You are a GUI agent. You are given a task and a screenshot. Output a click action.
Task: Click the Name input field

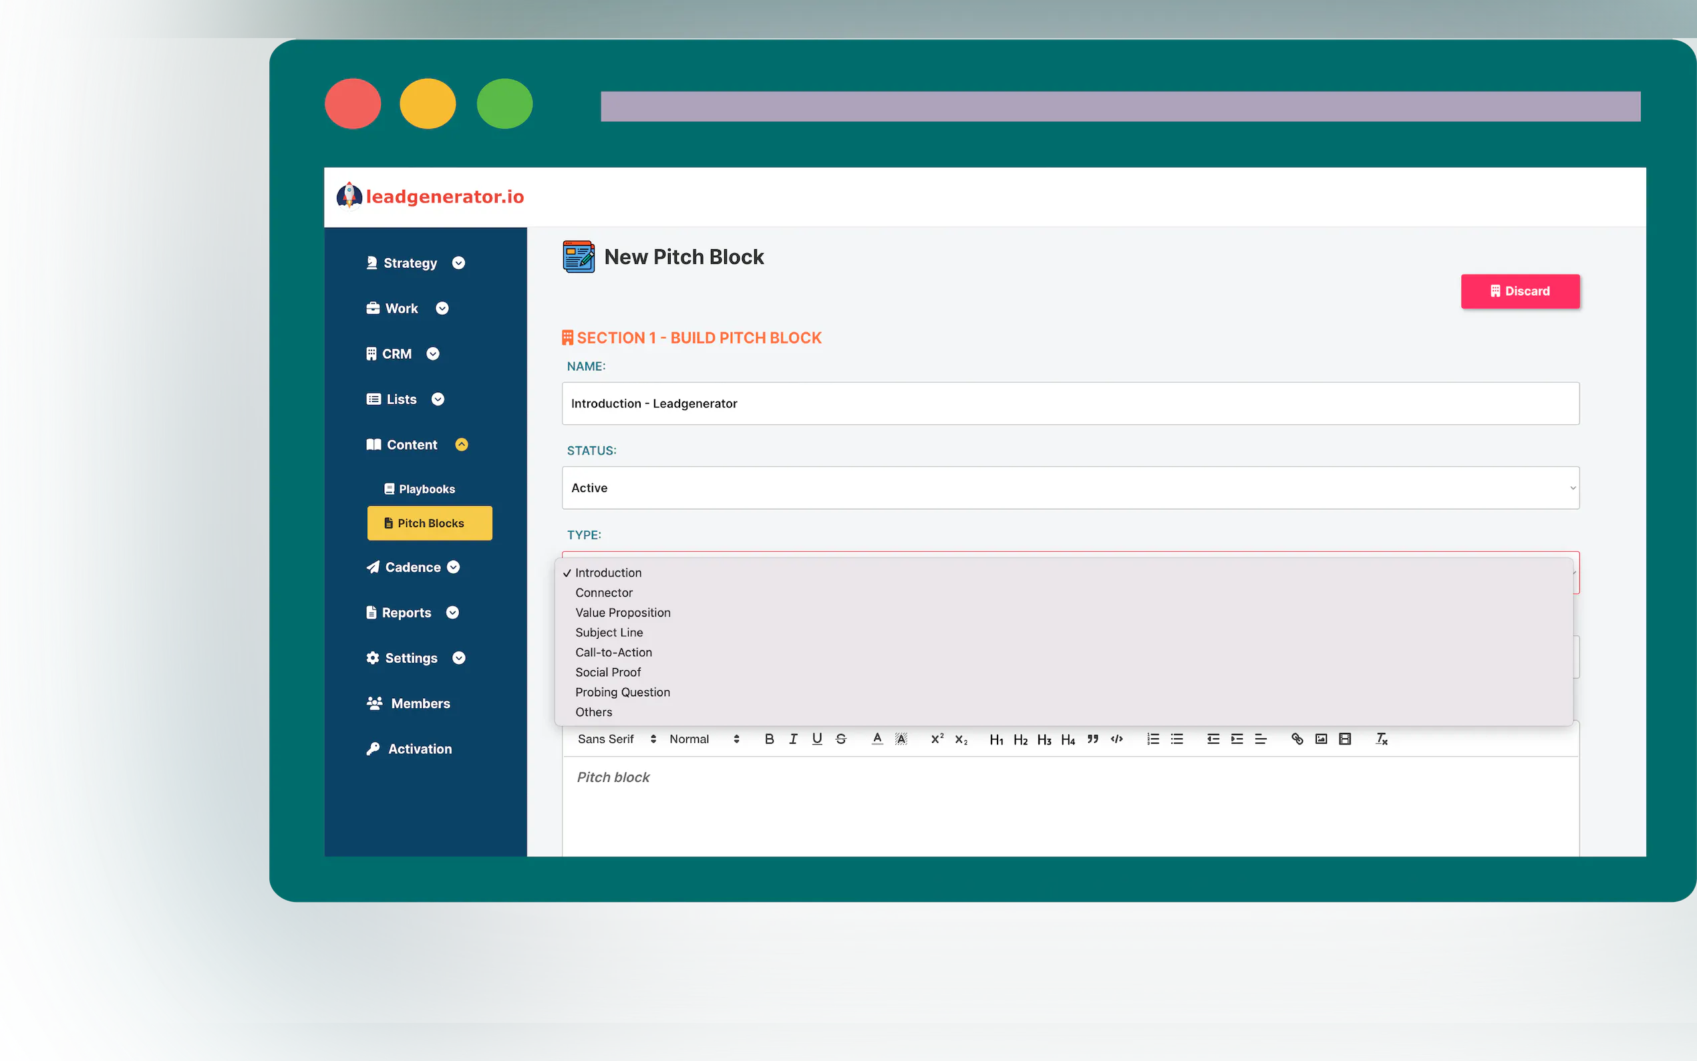pos(1070,404)
